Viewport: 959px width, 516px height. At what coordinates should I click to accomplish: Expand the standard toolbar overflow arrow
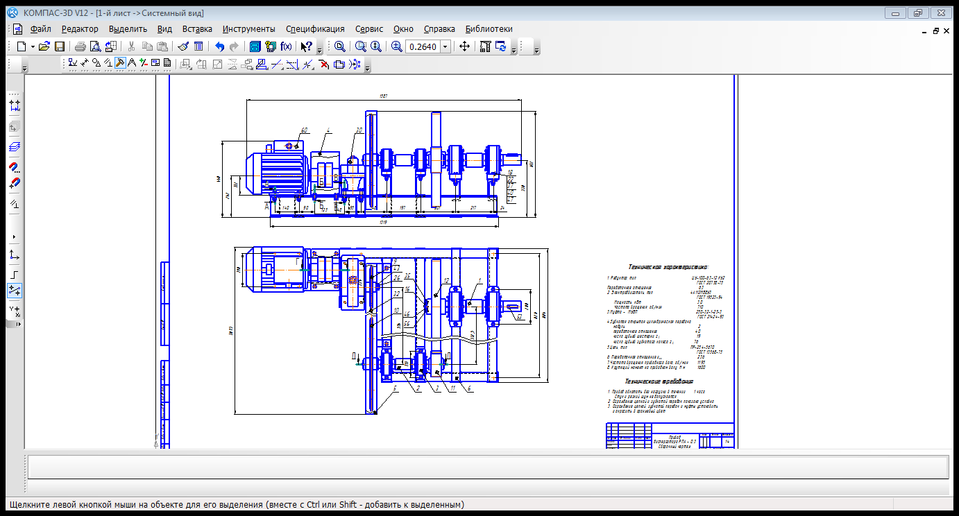pos(320,50)
